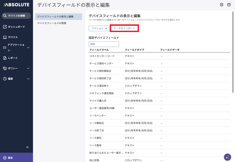Select the laptop Devices icon

click(5, 37)
